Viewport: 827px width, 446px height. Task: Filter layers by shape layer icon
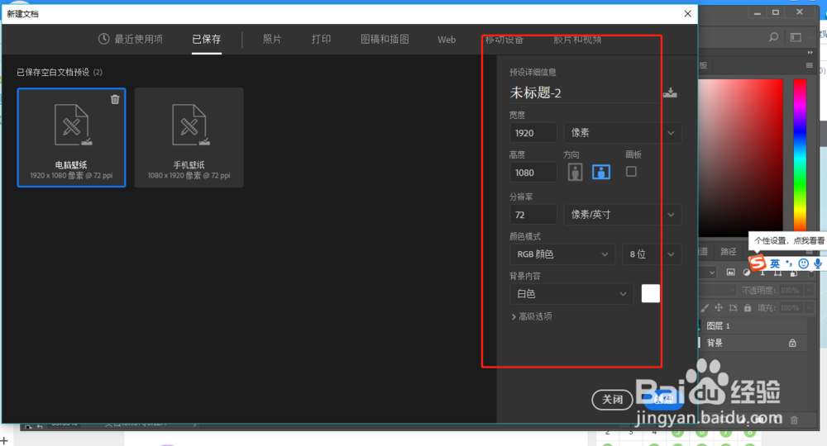(778, 273)
